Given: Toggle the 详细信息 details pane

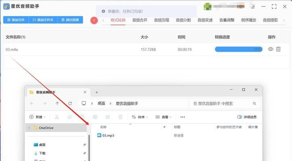Looking at the screenshot, I should tap(247, 117).
